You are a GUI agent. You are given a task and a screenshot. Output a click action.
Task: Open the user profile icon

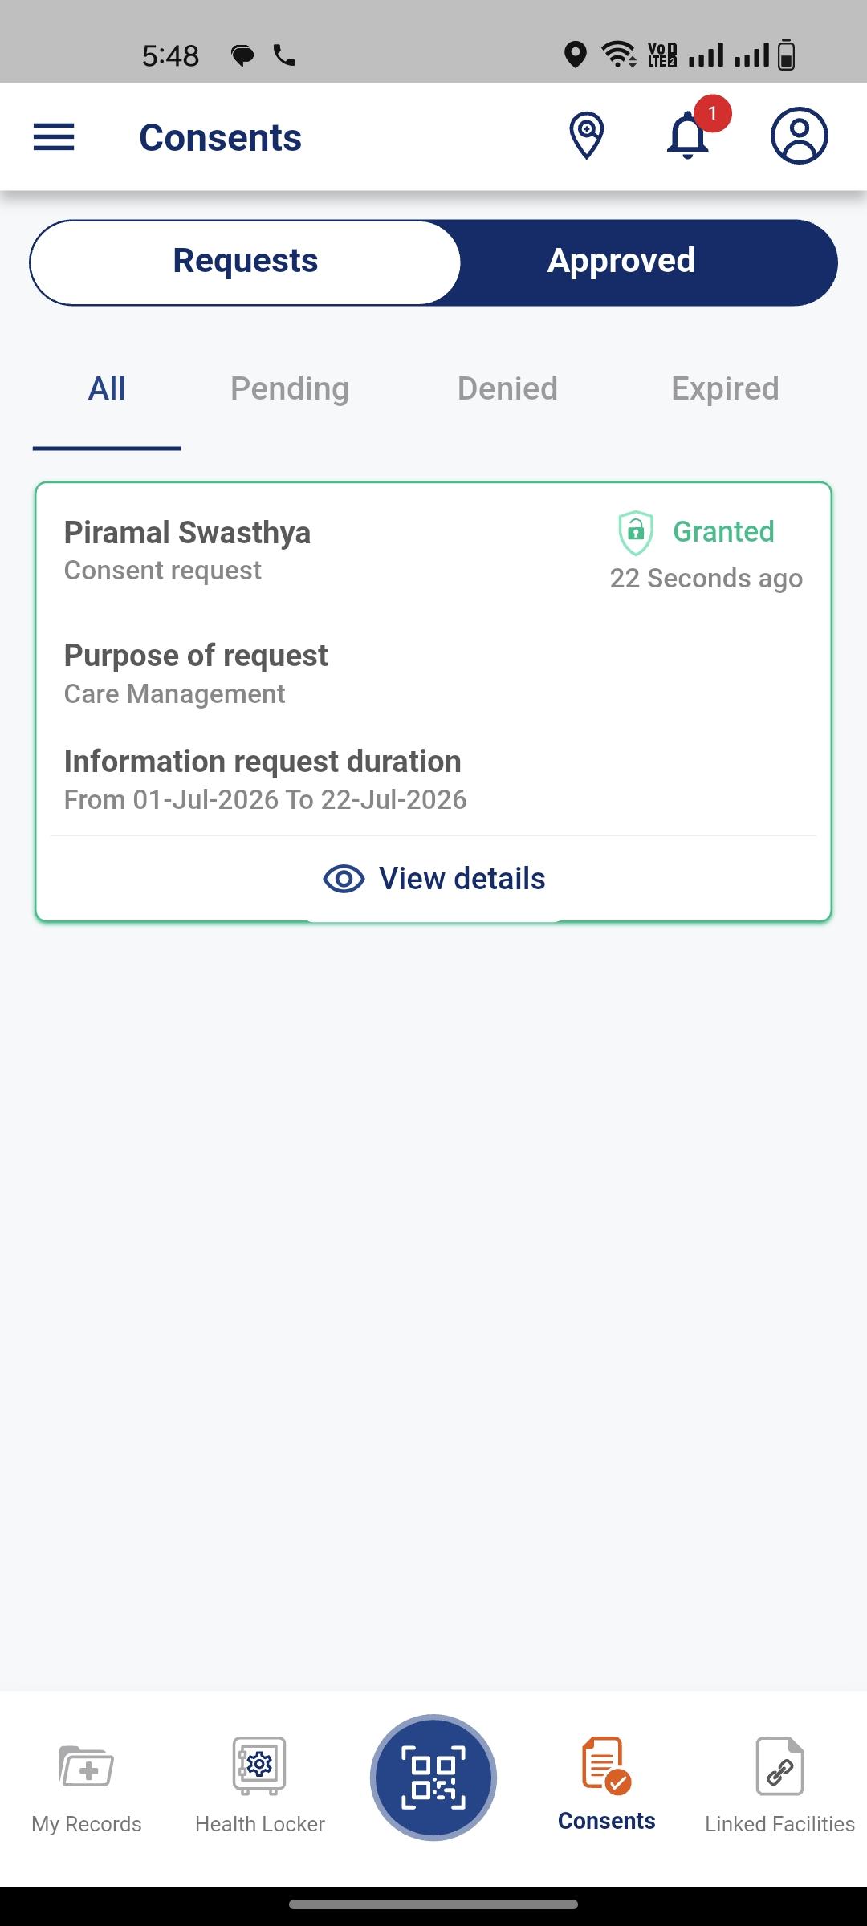coord(800,136)
